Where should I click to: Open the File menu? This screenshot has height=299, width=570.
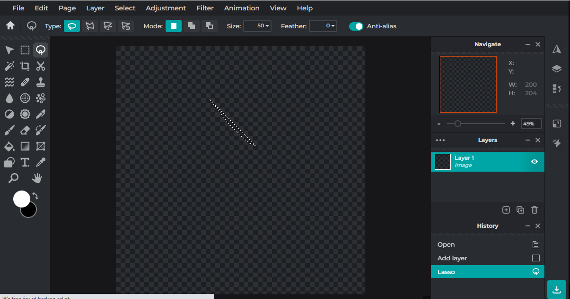coord(18,8)
